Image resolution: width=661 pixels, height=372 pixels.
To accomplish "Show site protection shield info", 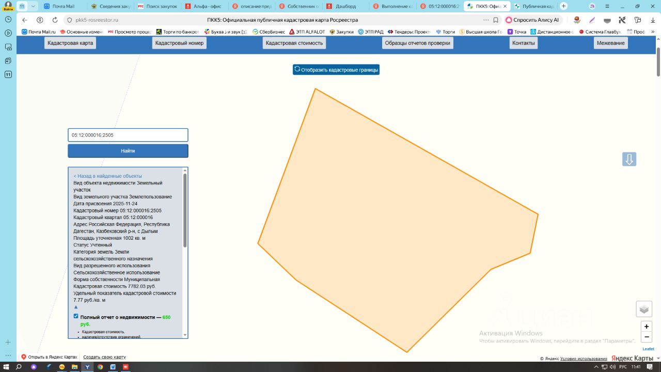I will 70,20.
